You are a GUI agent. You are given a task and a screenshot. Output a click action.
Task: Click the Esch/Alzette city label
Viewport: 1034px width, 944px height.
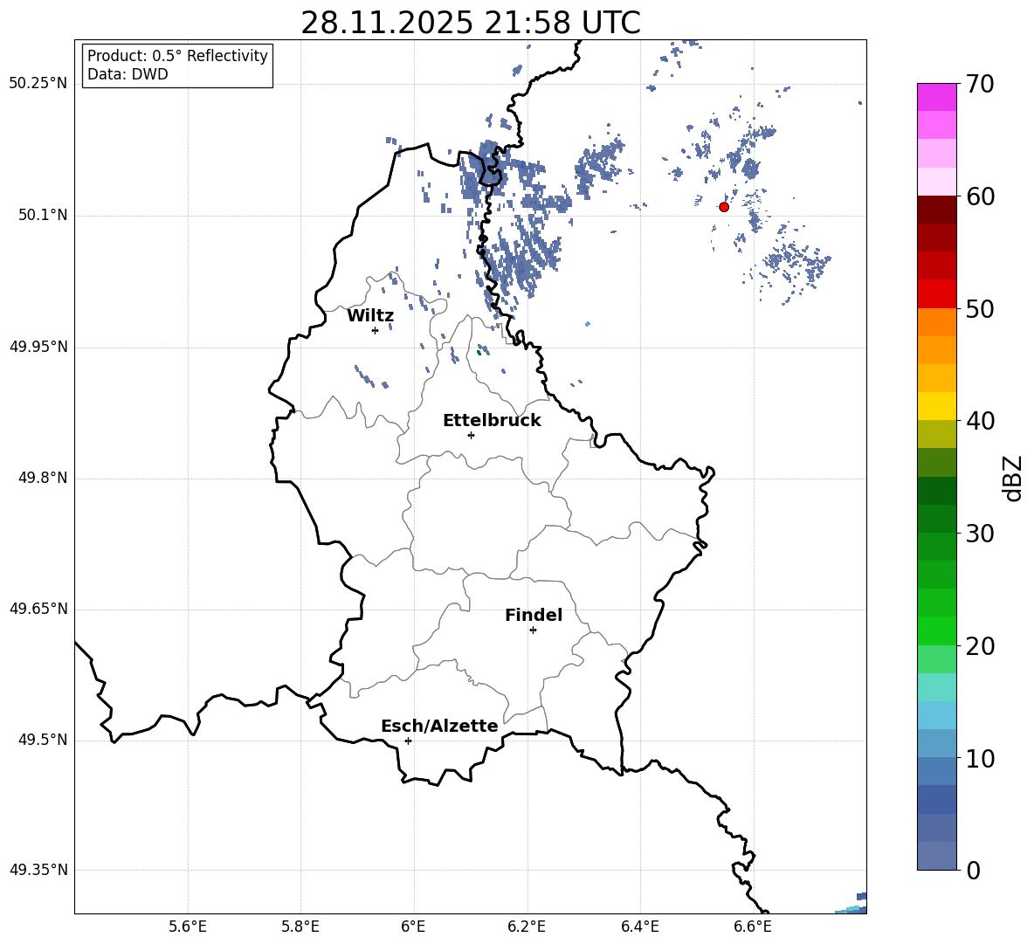tap(439, 726)
